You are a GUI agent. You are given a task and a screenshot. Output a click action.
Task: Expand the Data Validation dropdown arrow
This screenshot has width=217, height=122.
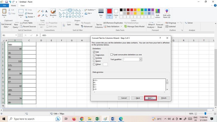pyautogui.click(x=121, y=26)
